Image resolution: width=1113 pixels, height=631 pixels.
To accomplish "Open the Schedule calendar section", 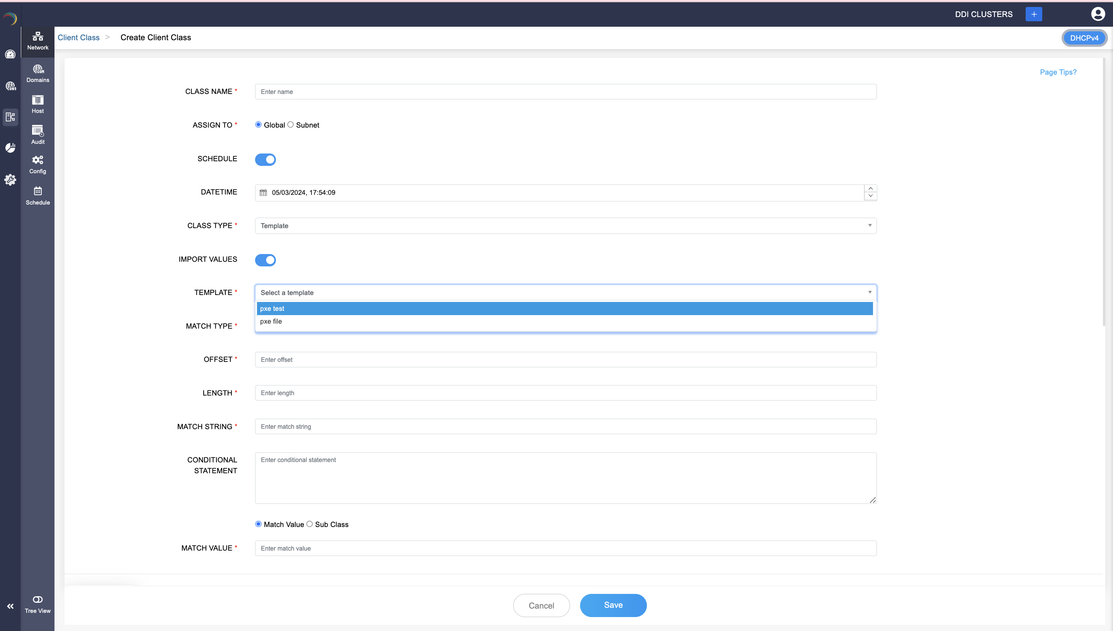I will tap(37, 196).
